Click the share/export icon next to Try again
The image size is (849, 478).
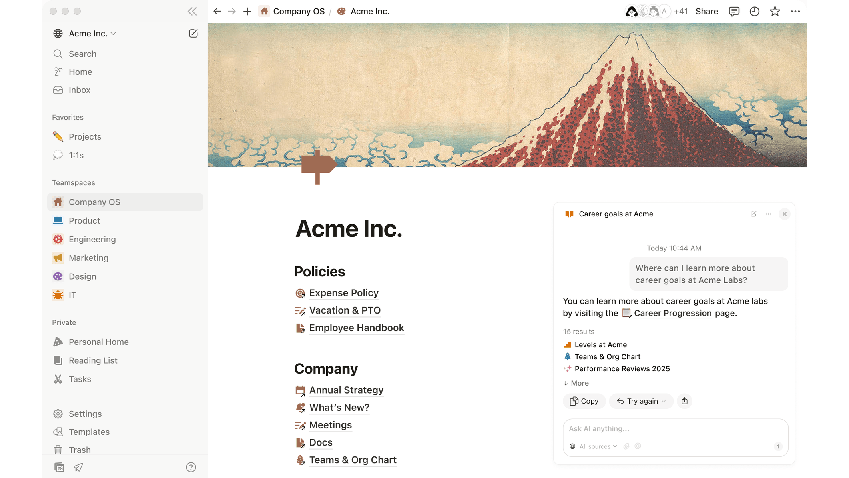click(x=684, y=401)
